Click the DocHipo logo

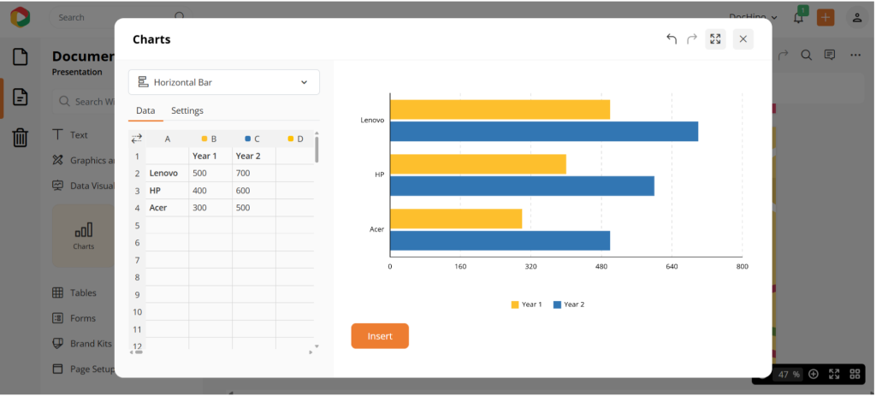(x=21, y=17)
